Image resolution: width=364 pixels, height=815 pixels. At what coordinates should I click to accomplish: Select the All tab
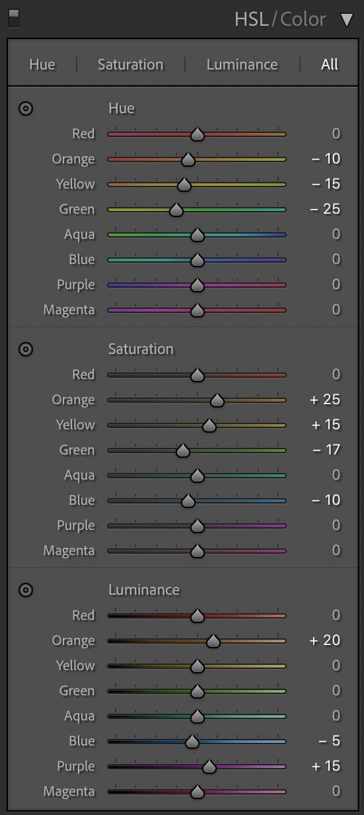[x=330, y=65]
